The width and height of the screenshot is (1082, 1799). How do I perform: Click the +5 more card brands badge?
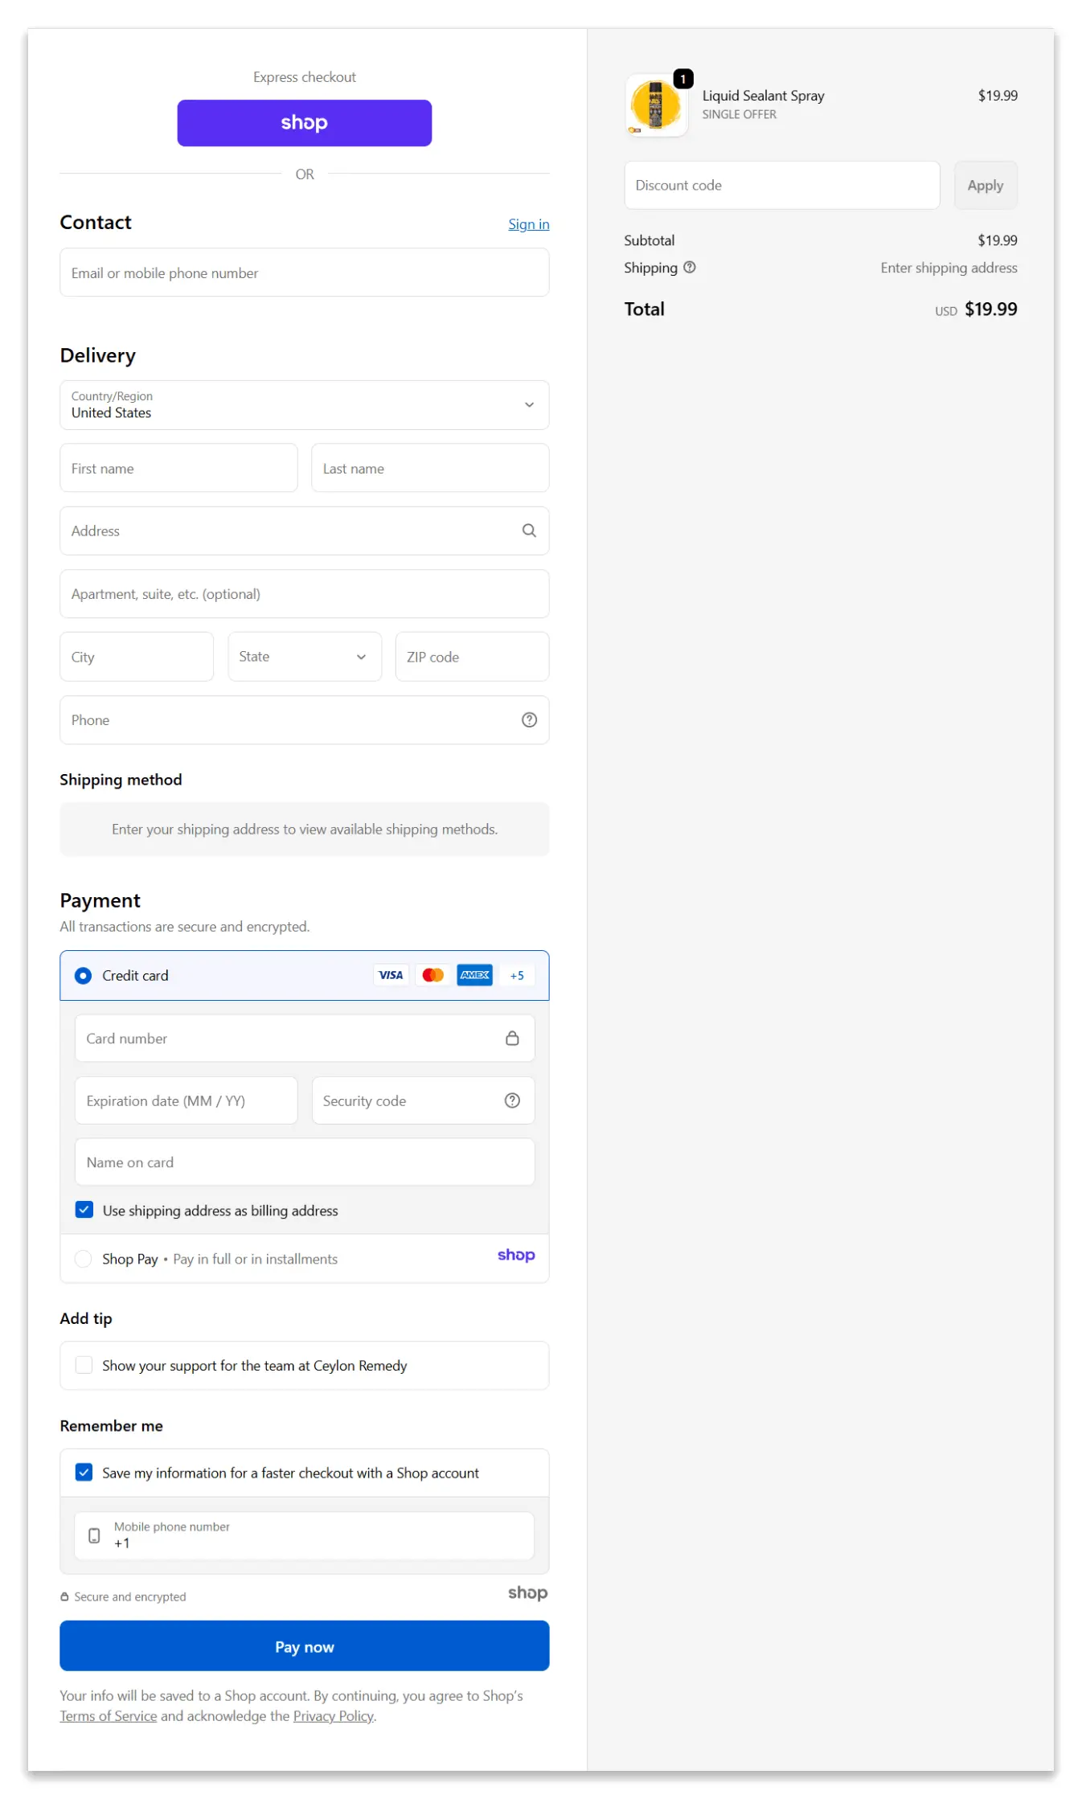(x=516, y=975)
